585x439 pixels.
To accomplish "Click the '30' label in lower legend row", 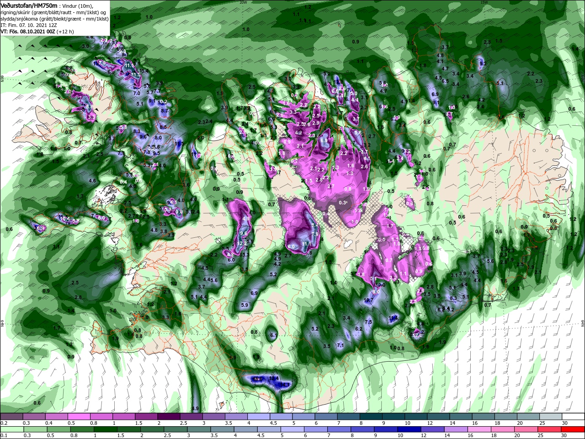I will (x=565, y=435).
